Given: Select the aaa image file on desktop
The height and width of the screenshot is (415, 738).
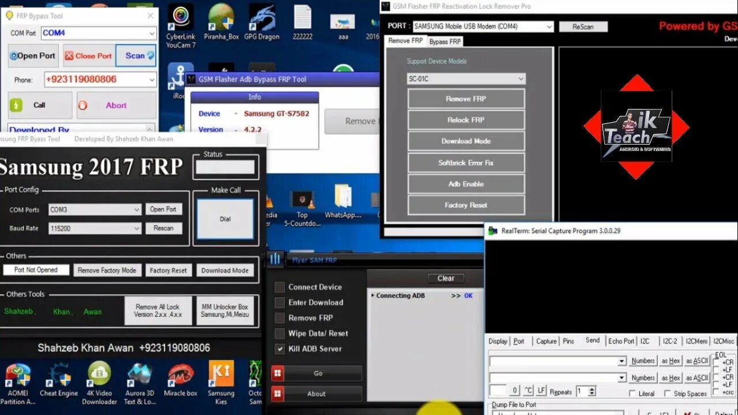Looking at the screenshot, I should point(342,27).
